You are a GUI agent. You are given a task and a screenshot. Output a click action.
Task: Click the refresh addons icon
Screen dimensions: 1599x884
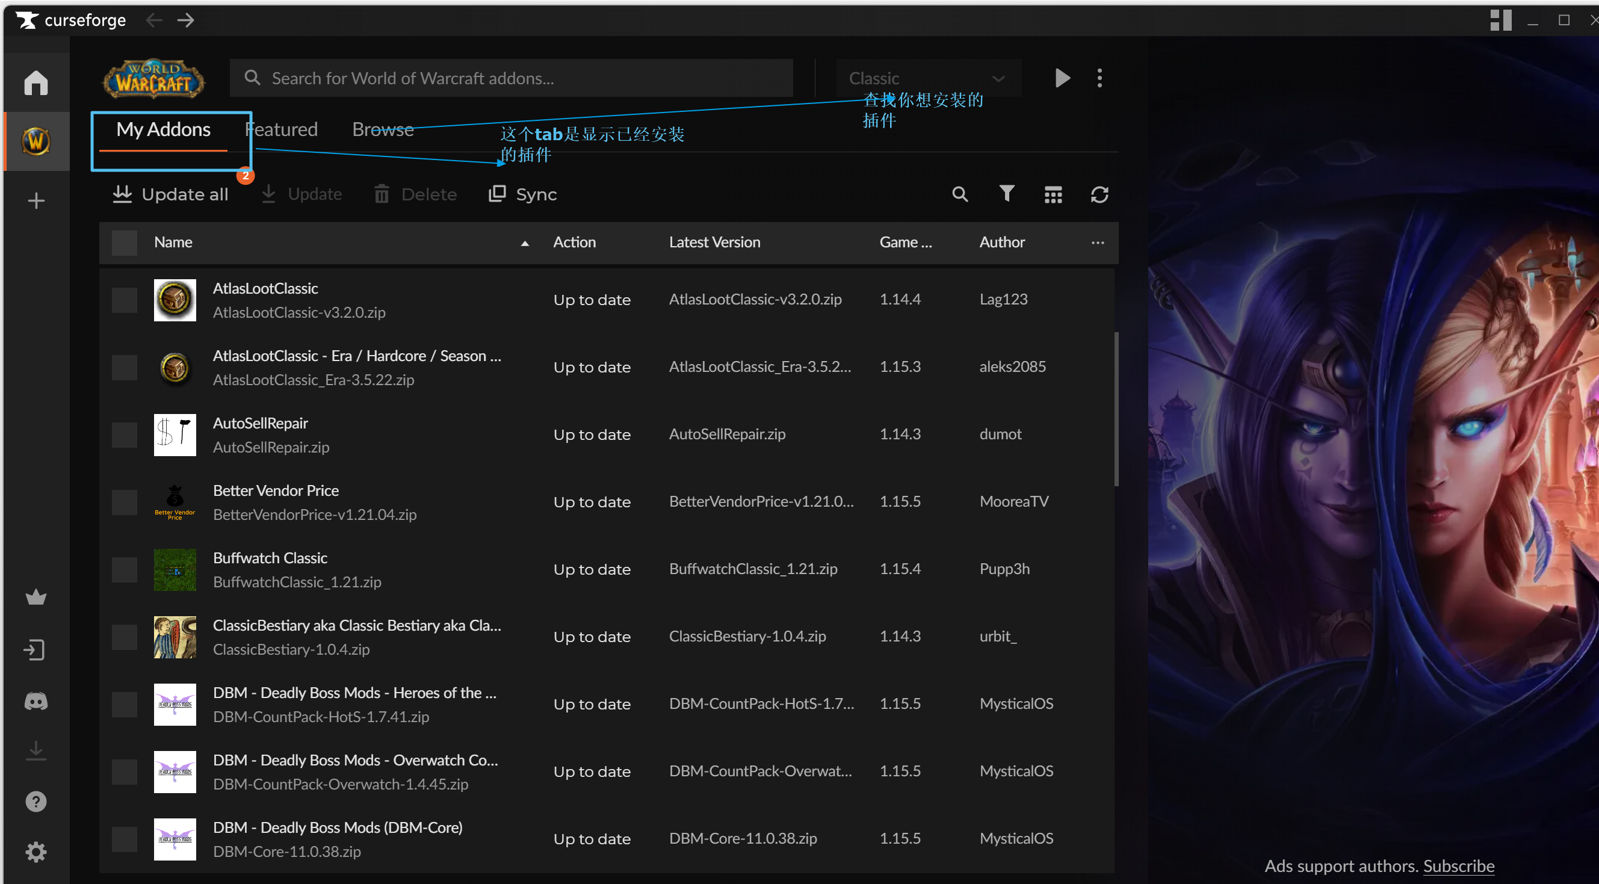click(1100, 194)
